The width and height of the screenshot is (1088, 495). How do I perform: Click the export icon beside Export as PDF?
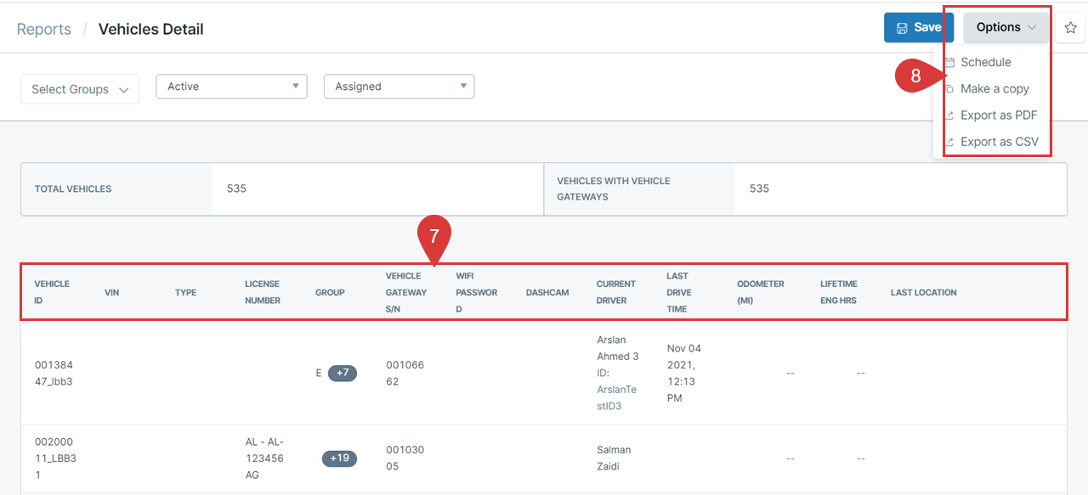click(949, 116)
